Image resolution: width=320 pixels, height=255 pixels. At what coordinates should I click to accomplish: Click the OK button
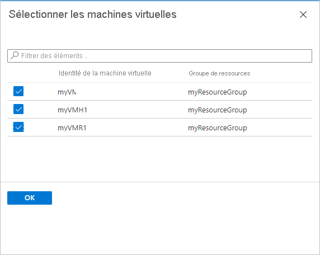30,198
